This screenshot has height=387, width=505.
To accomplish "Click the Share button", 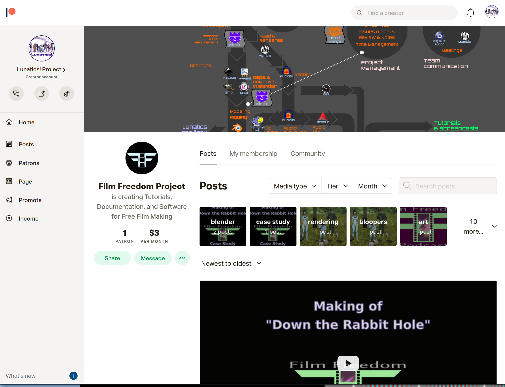I will click(112, 258).
